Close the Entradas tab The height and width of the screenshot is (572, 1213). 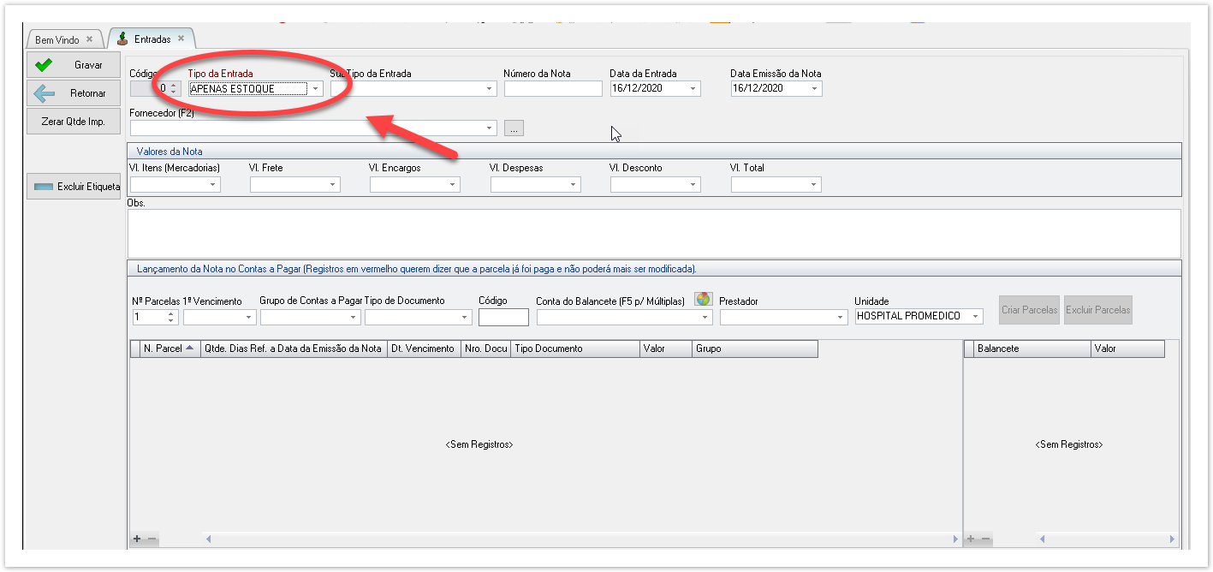(x=181, y=39)
